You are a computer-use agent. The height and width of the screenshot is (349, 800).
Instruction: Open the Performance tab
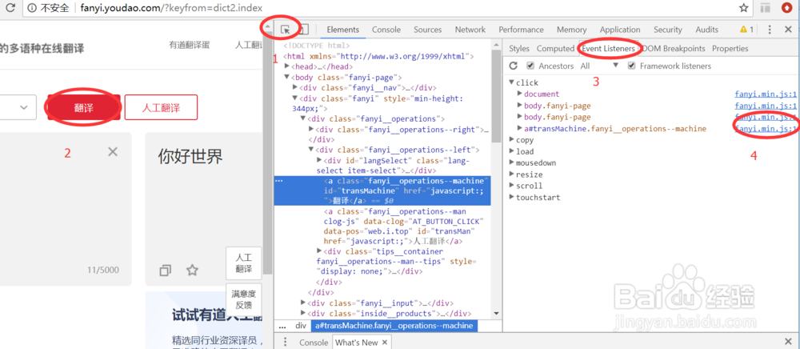(521, 30)
